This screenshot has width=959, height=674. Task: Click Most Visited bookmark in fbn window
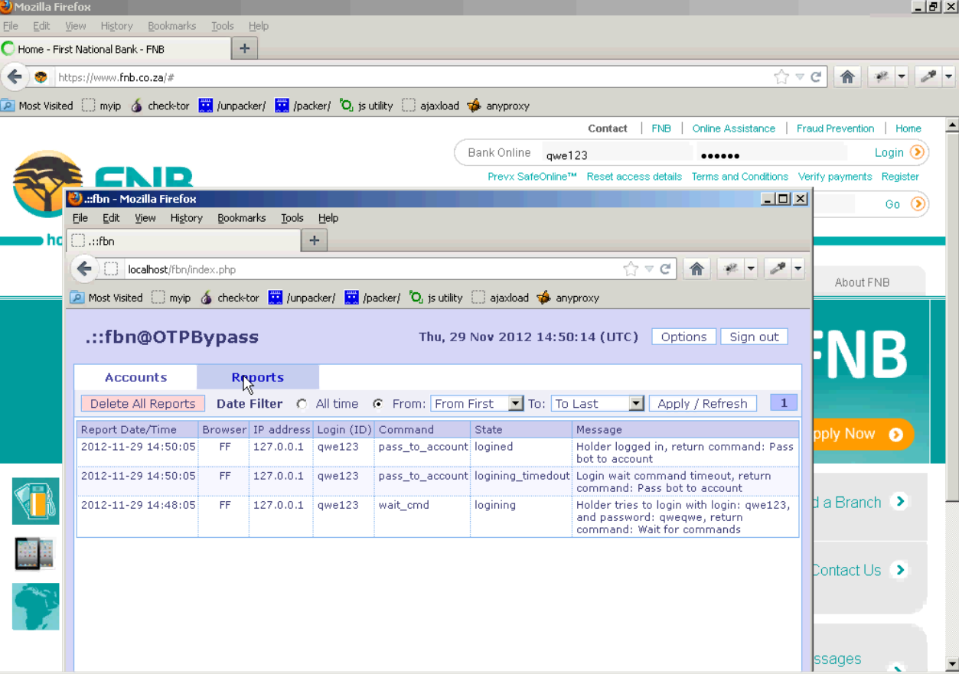(x=106, y=298)
